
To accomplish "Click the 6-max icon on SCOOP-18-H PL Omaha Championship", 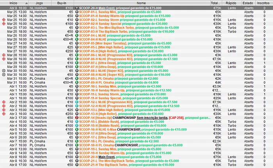I will tap(77, 145).
